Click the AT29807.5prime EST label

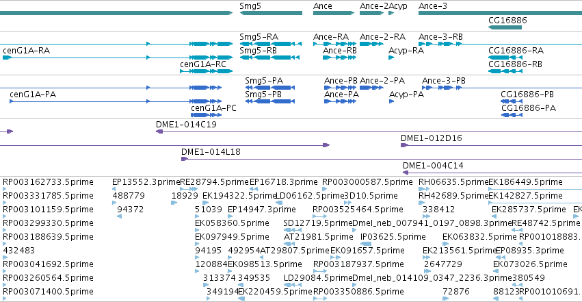click(295, 251)
